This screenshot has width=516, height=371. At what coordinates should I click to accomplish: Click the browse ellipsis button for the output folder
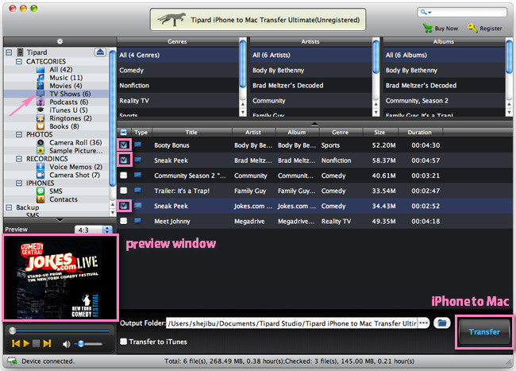[x=424, y=323]
